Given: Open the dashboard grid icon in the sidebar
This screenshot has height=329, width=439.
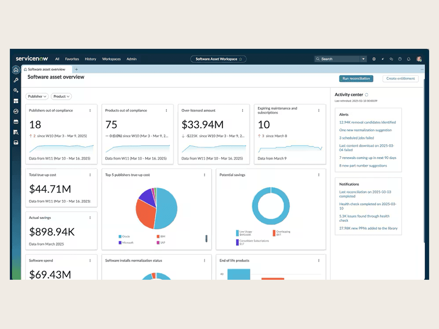Looking at the screenshot, I should coord(16,100).
